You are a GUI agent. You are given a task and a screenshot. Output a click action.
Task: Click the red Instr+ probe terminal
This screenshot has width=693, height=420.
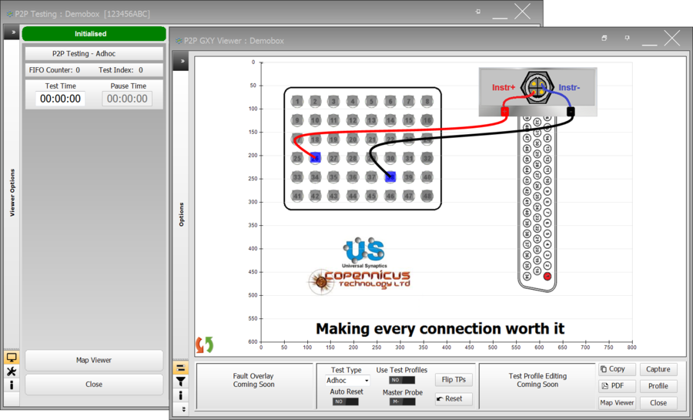tap(505, 112)
